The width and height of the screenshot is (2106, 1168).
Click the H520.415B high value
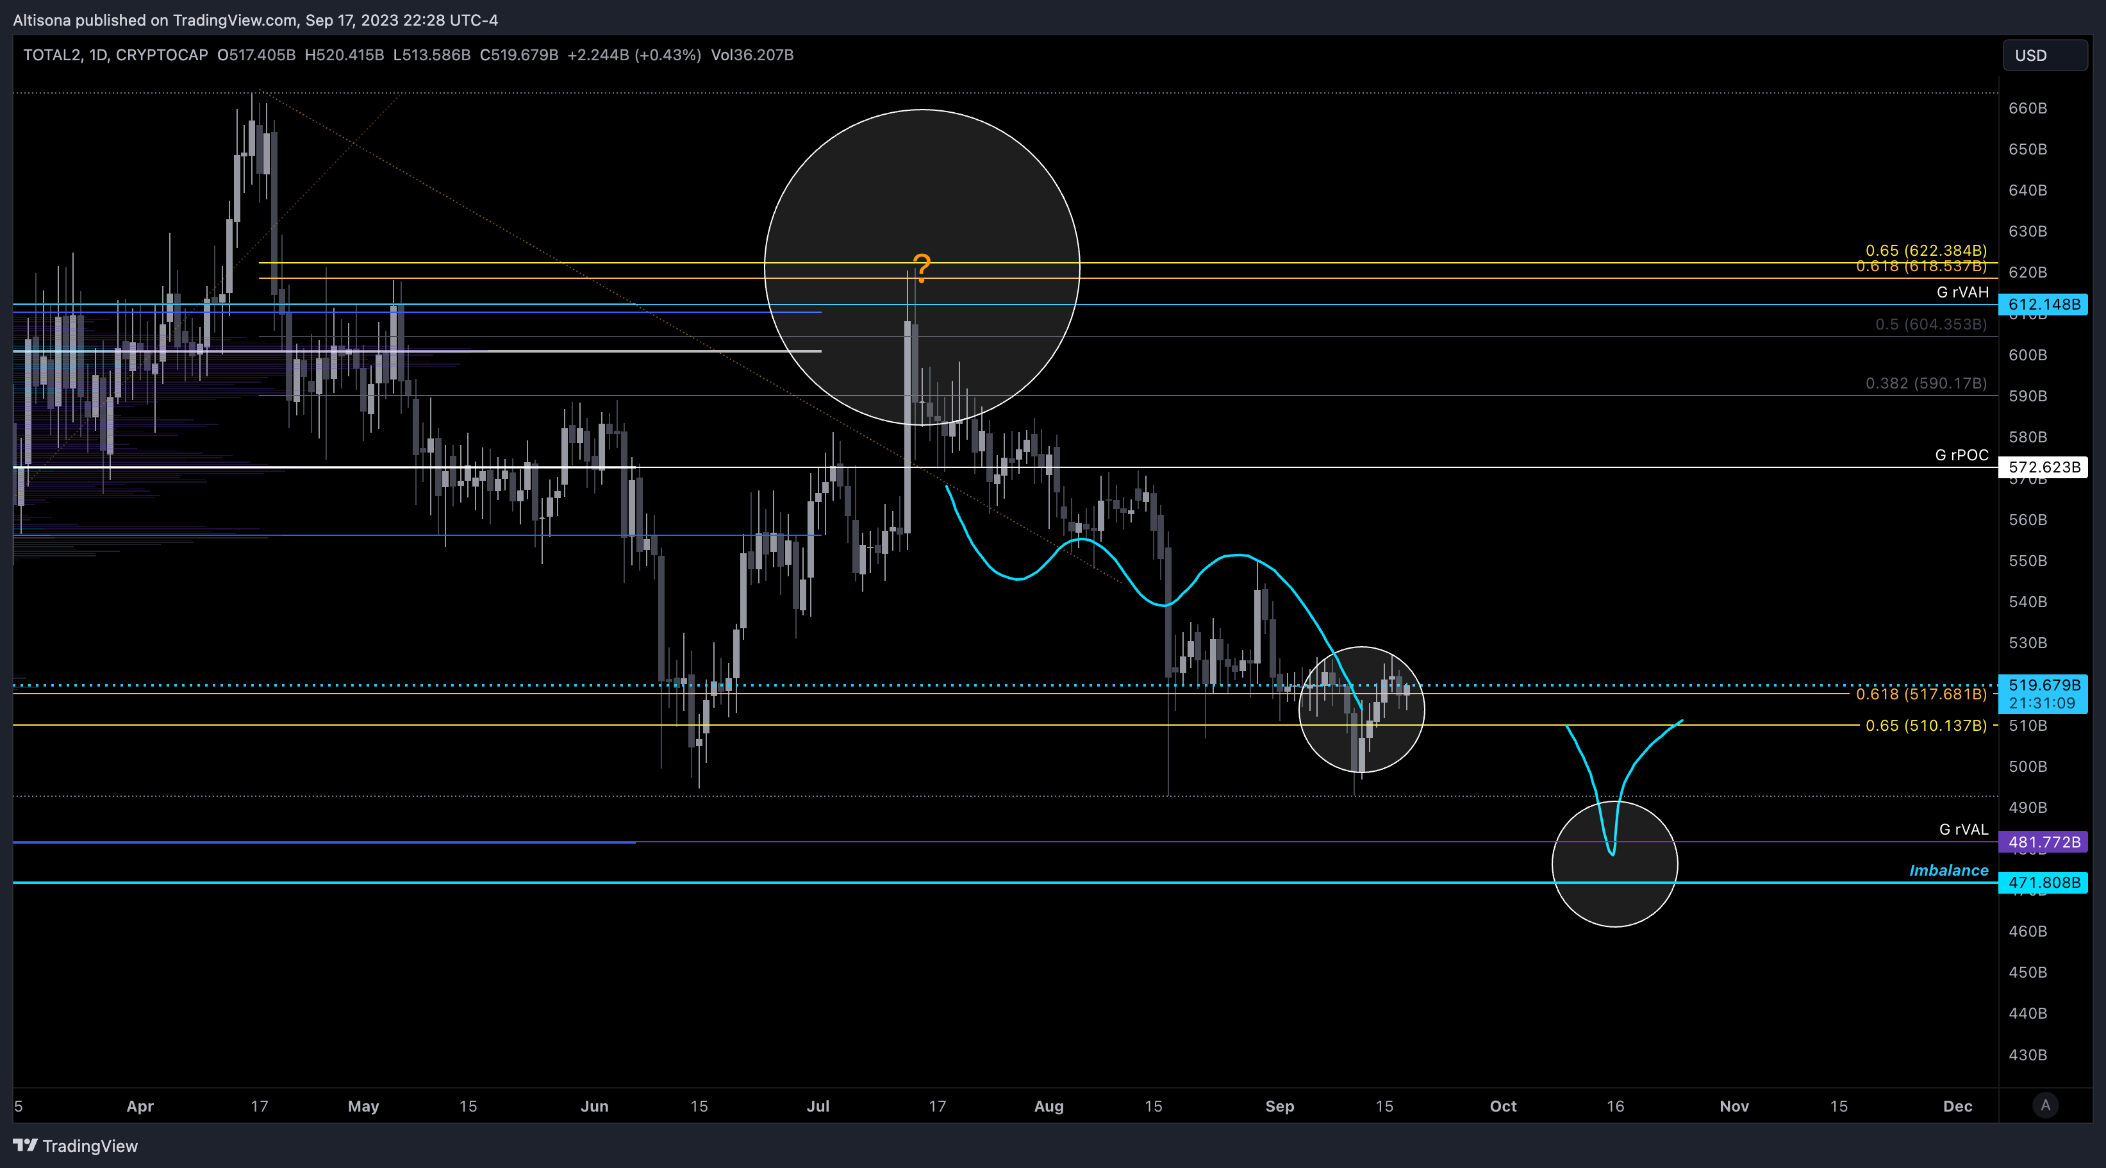click(344, 54)
